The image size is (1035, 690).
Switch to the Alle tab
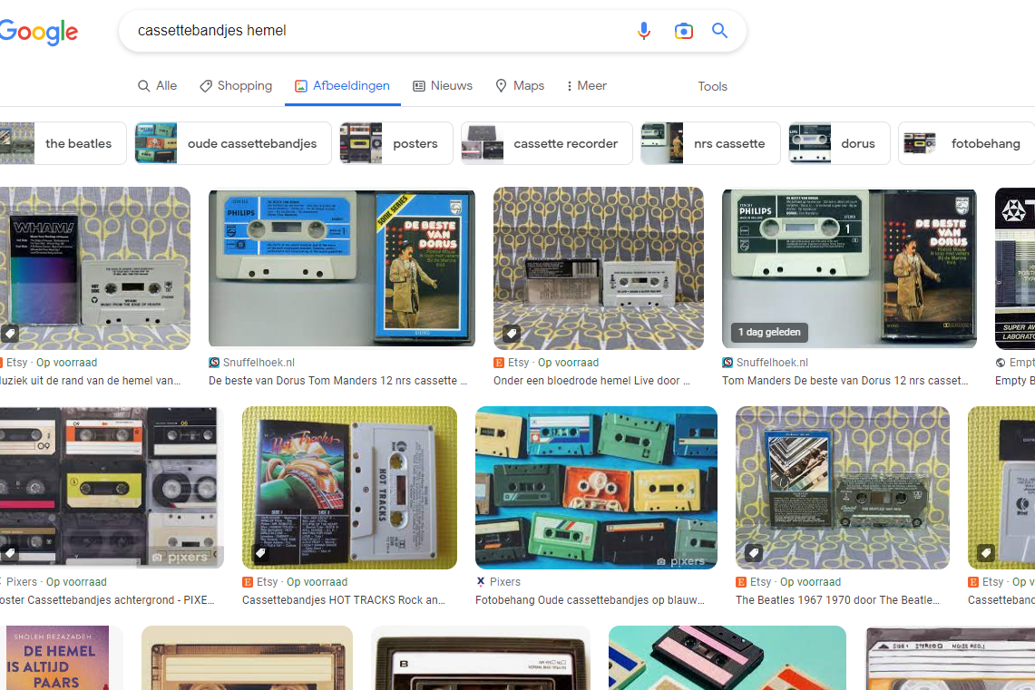157,86
